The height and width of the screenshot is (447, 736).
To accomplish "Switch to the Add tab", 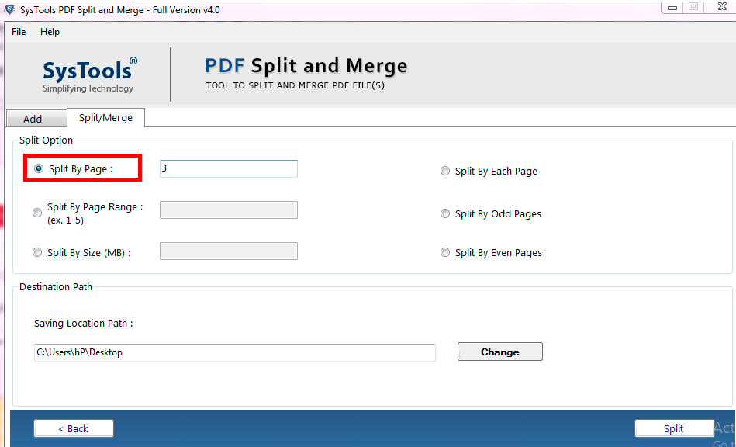I will (x=36, y=119).
